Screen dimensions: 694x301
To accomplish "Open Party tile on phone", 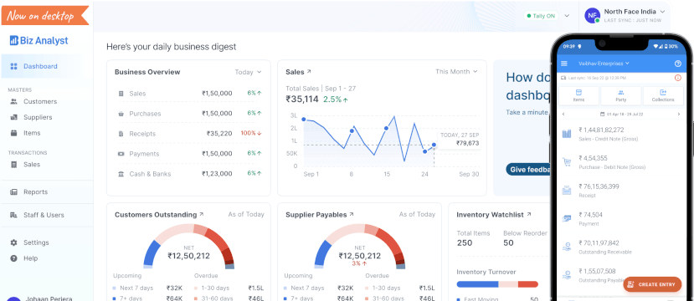I will coord(620,96).
